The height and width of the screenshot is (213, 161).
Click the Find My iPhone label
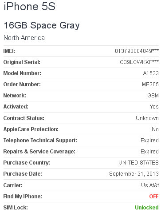(x=23, y=197)
